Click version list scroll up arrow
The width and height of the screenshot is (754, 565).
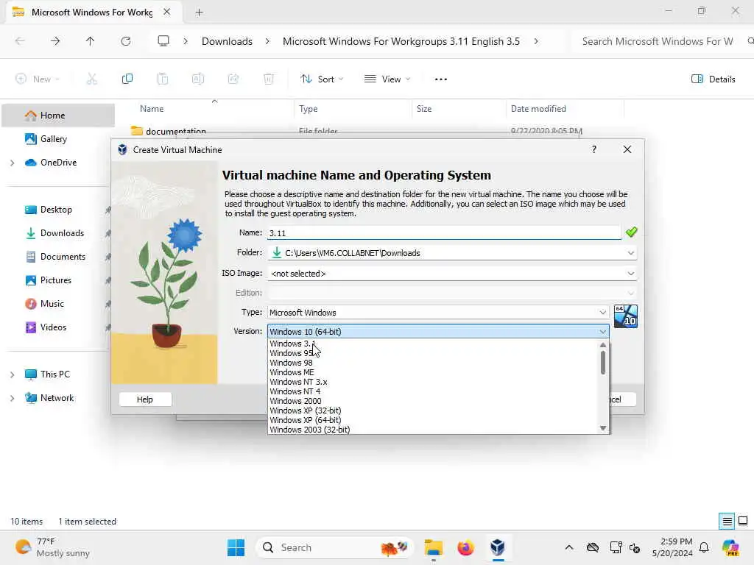pos(603,344)
